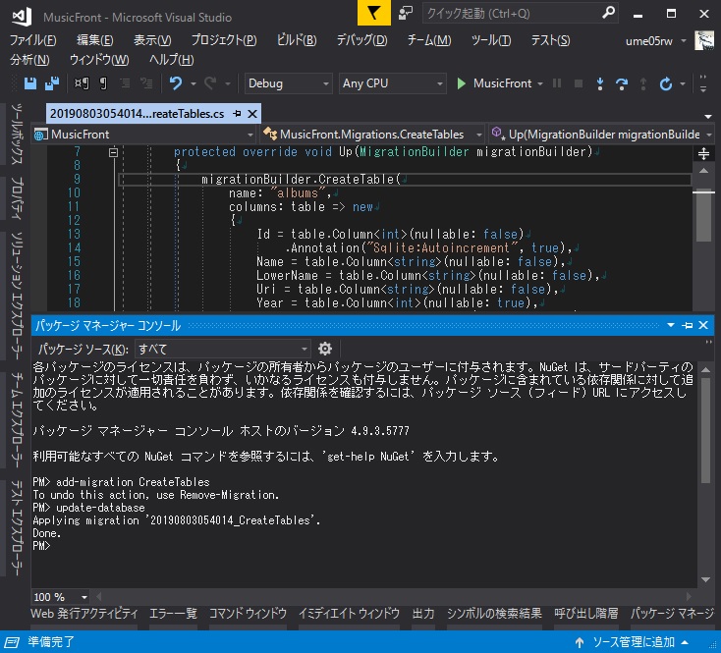Screen dimensions: 721x653
Task: Open package manager console settings gear
Action: point(325,349)
